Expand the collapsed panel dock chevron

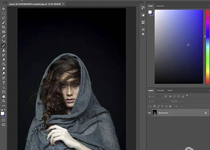144,2
